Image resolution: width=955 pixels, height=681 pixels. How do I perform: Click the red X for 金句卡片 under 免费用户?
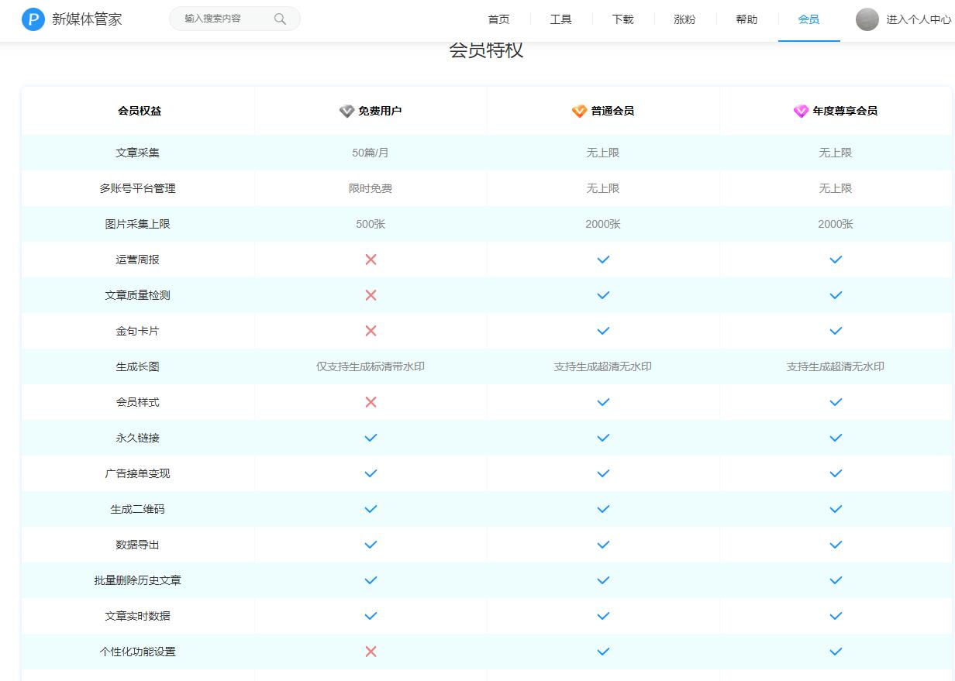coord(371,331)
